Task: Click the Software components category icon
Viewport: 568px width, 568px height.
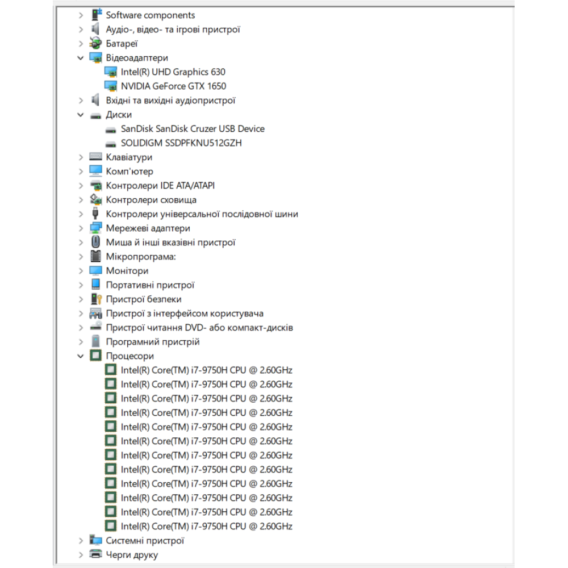Action: pos(96,15)
